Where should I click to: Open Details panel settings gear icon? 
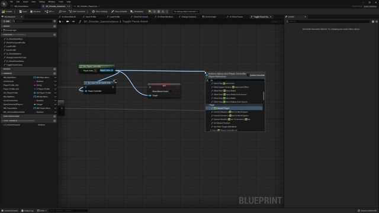(x=377, y=21)
